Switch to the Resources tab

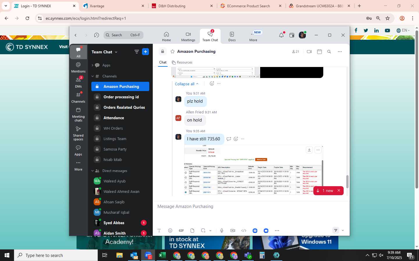pos(182,62)
